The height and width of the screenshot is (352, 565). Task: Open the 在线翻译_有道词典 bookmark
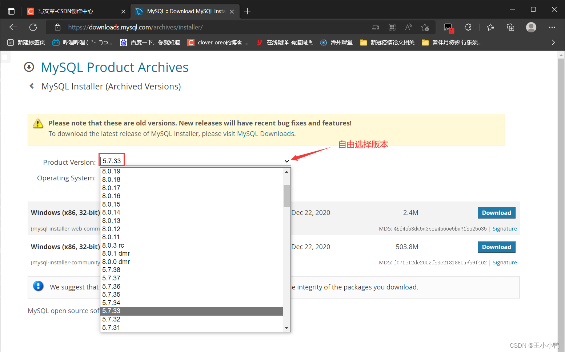pos(284,43)
